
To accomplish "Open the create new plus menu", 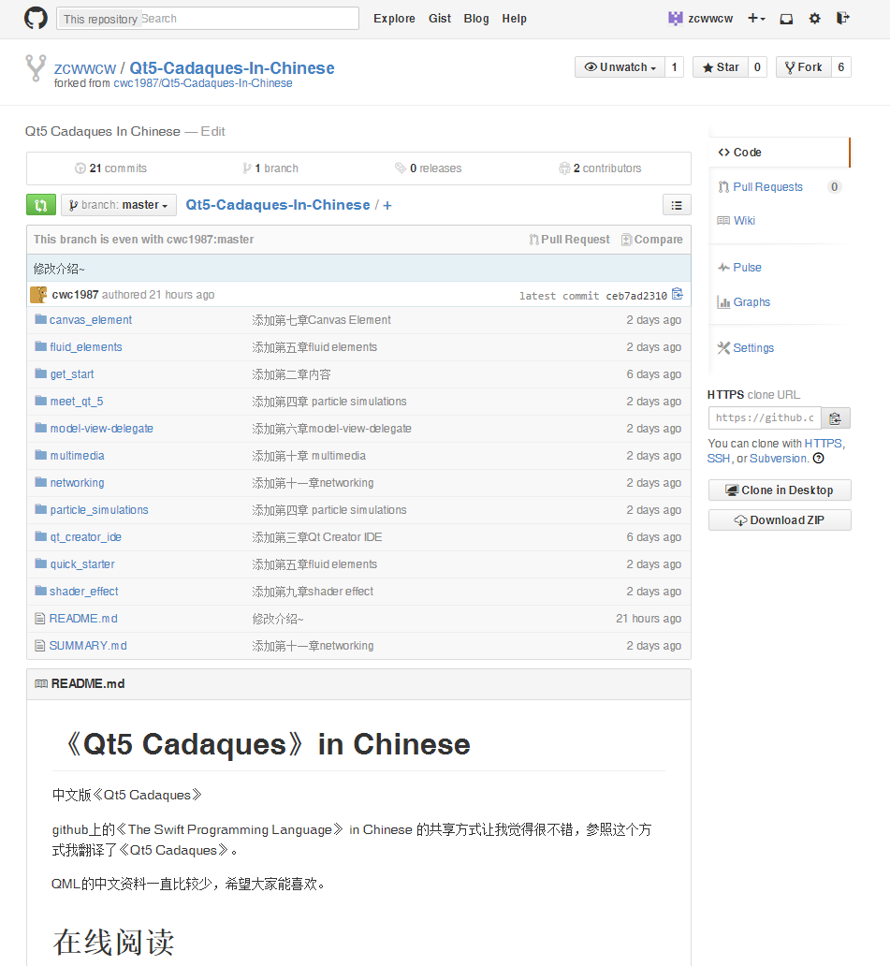I will (756, 19).
